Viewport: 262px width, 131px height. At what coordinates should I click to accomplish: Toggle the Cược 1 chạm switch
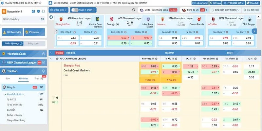[x=74, y=10]
